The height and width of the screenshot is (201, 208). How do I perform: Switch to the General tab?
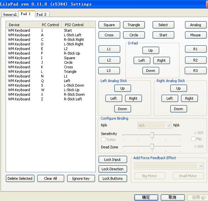[10, 14]
